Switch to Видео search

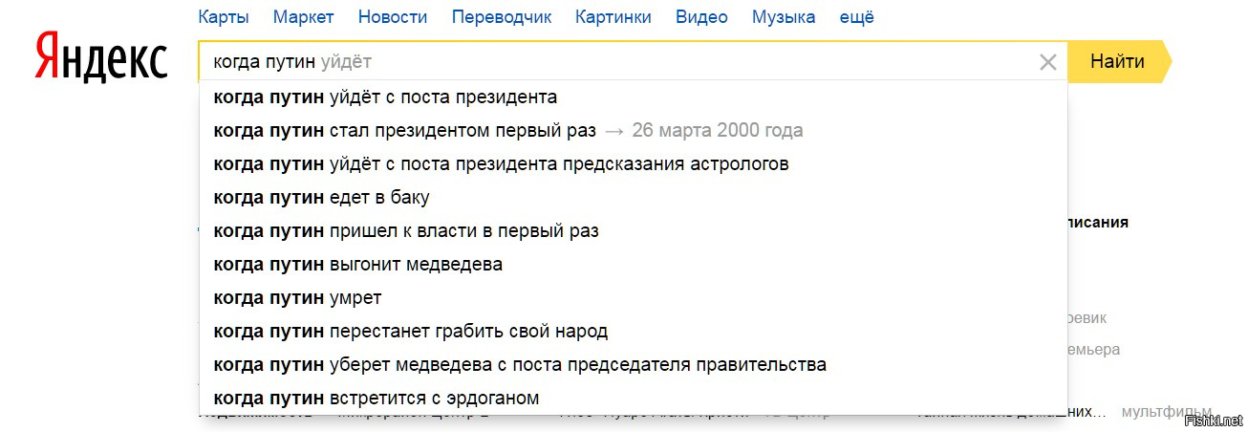point(701,16)
